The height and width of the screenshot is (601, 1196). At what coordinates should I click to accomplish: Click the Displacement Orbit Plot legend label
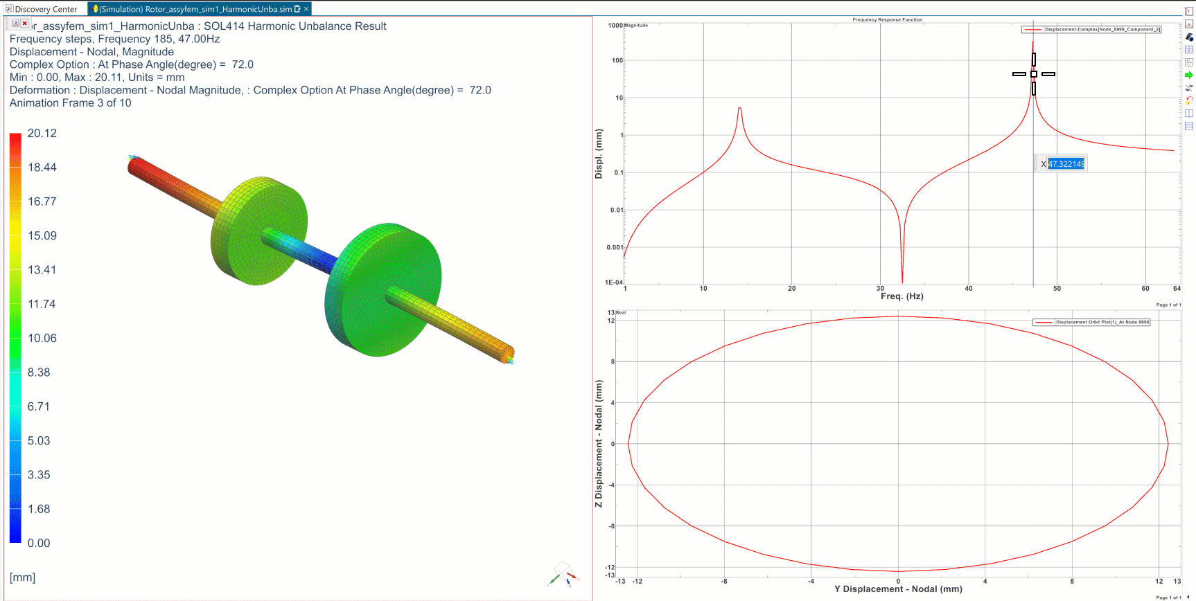point(1102,322)
